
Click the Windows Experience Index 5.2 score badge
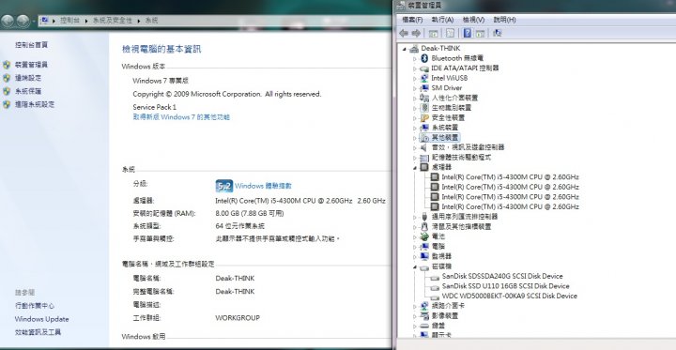[224, 186]
